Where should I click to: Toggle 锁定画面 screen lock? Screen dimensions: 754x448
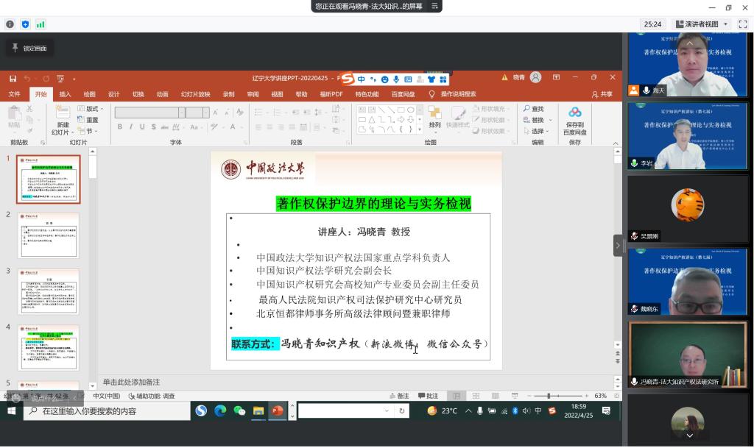click(29, 49)
